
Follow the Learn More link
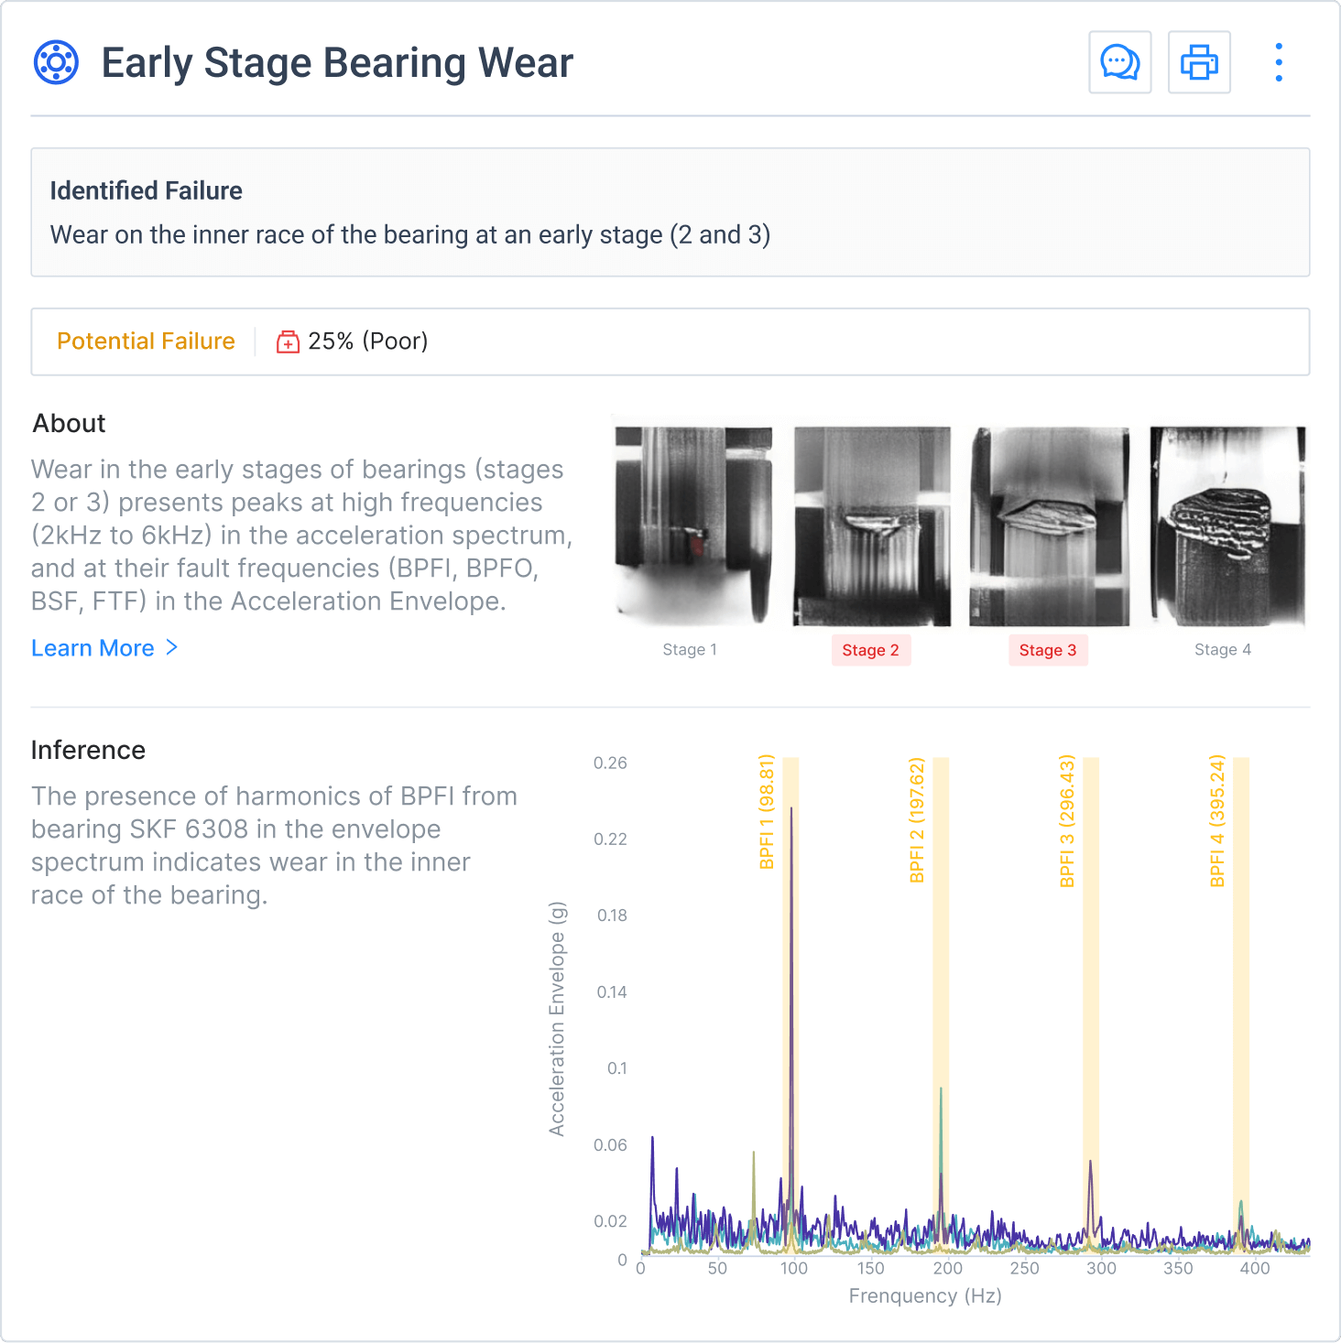tap(93, 648)
